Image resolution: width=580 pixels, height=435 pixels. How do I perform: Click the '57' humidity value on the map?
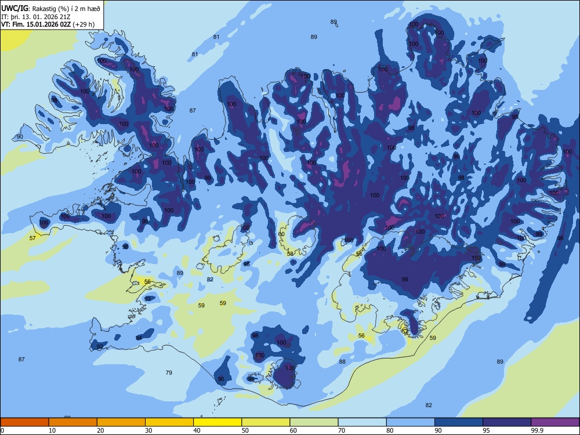[x=32, y=238]
